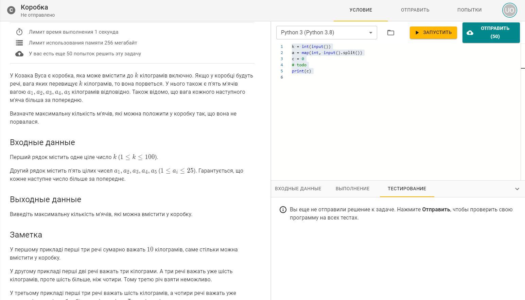The image size is (525, 300).
Task: Open the Python 3 language dropdown
Action: (326, 33)
